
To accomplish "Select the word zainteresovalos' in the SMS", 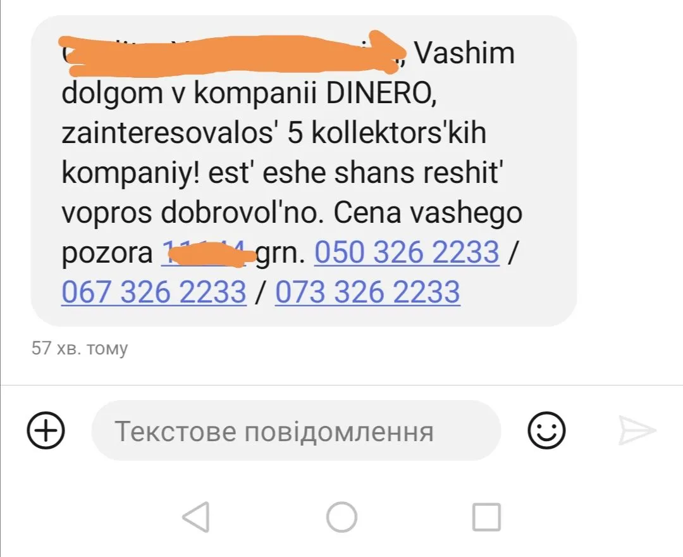I will (170, 133).
